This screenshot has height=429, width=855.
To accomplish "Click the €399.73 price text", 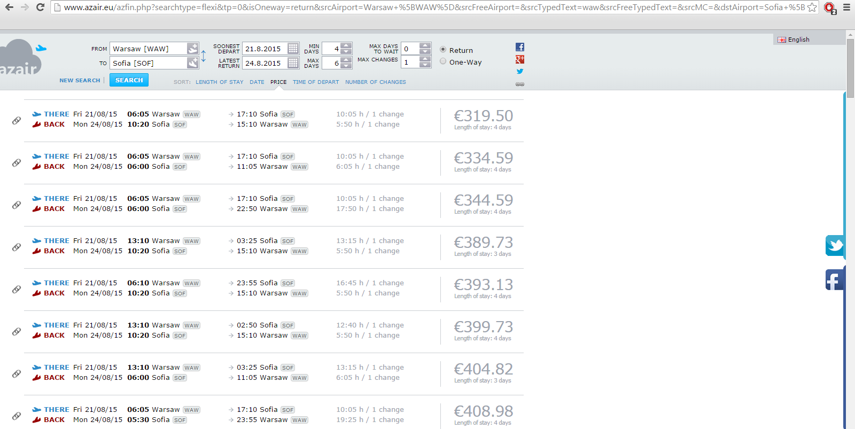I will coord(483,327).
